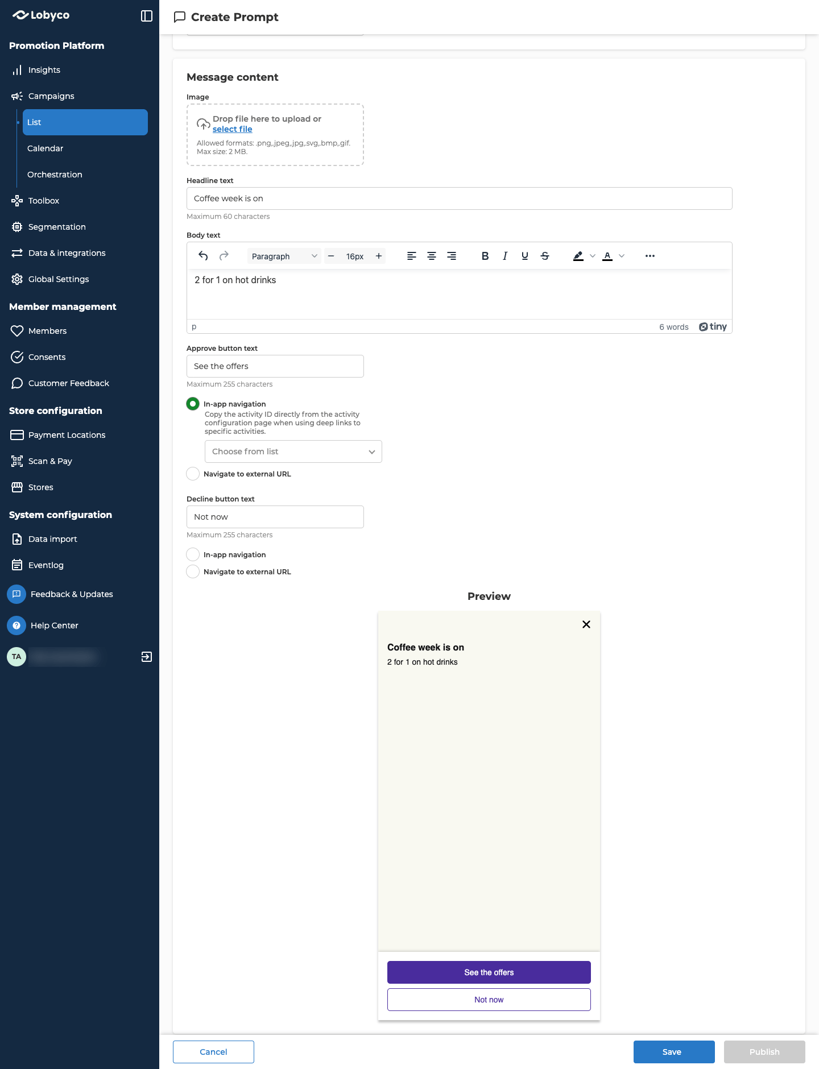Viewport: 819px width, 1069px height.
Task: Increase the font size with the plus button
Action: pyautogui.click(x=379, y=256)
